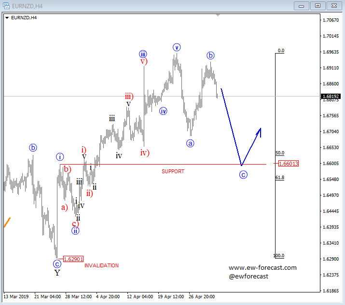Maximize the EURNZD chart window
This screenshot has height=305, width=345.
(317, 5)
